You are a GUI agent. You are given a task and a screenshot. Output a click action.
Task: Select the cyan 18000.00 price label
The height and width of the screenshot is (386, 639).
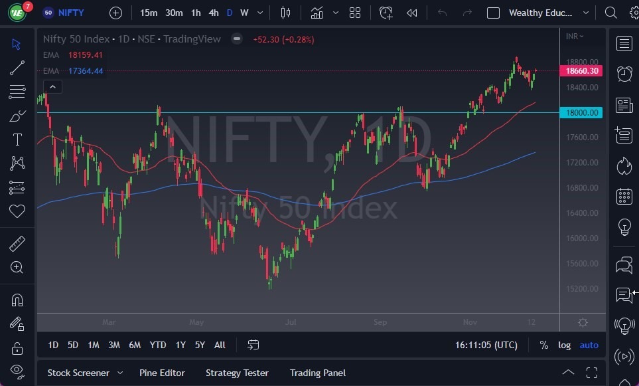tap(581, 113)
